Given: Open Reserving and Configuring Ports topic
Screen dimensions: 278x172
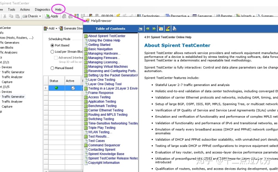Looking at the screenshot, I should (113, 71).
